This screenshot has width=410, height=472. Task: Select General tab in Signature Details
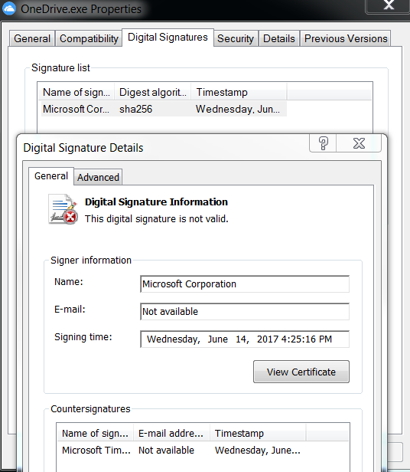pos(51,175)
